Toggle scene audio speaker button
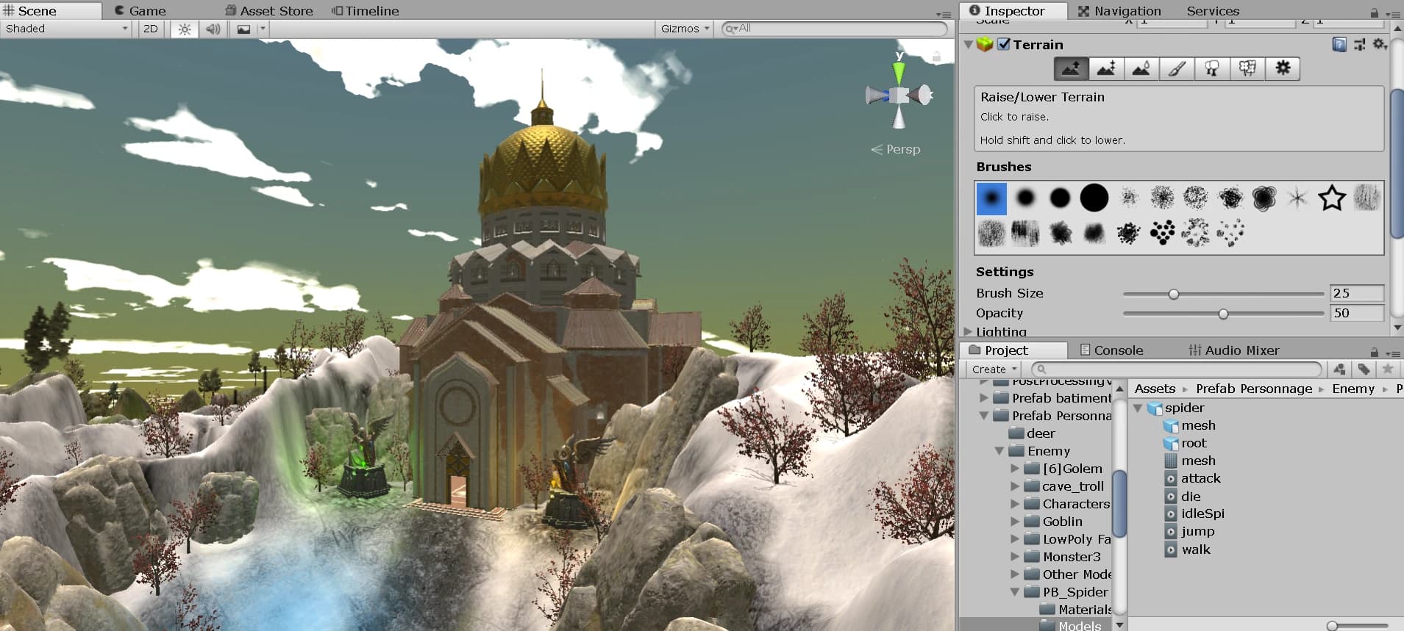The width and height of the screenshot is (1404, 631). point(213,29)
